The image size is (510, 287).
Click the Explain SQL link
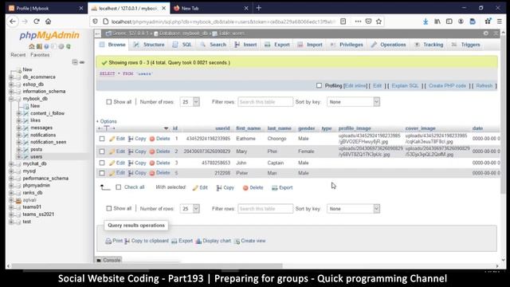pos(406,85)
